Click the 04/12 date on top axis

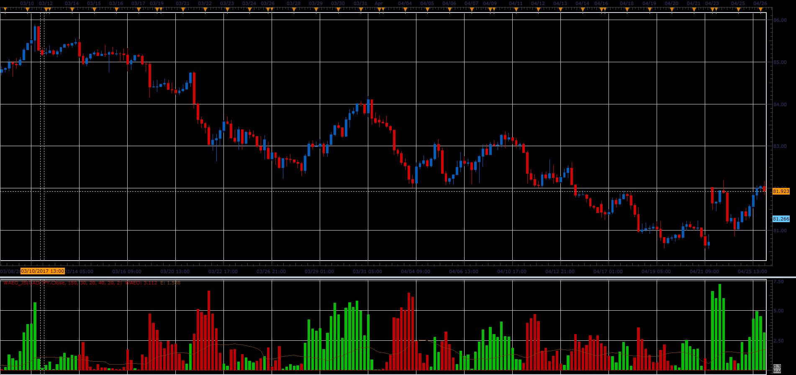tap(538, 3)
